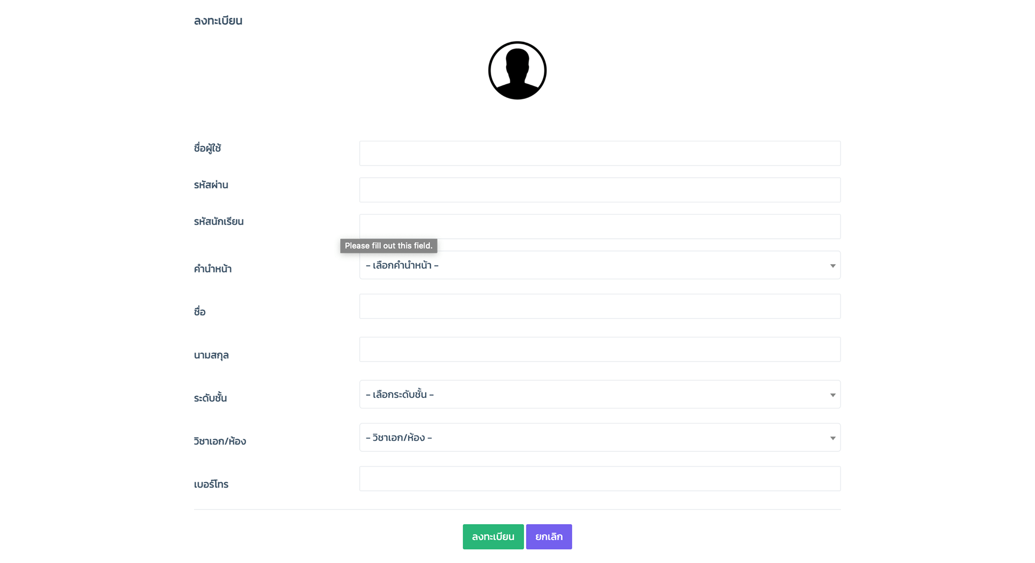The height and width of the screenshot is (563, 1035).
Task: Focus the รหัสผ่าน password field
Action: [600, 190]
